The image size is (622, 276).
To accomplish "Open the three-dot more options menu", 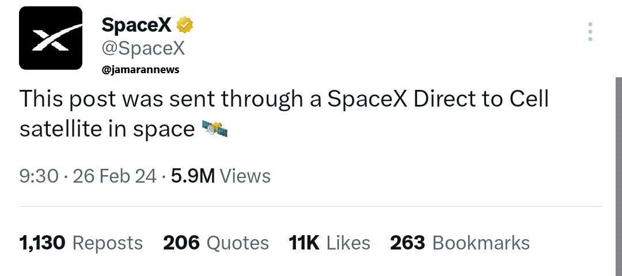I will (x=589, y=32).
